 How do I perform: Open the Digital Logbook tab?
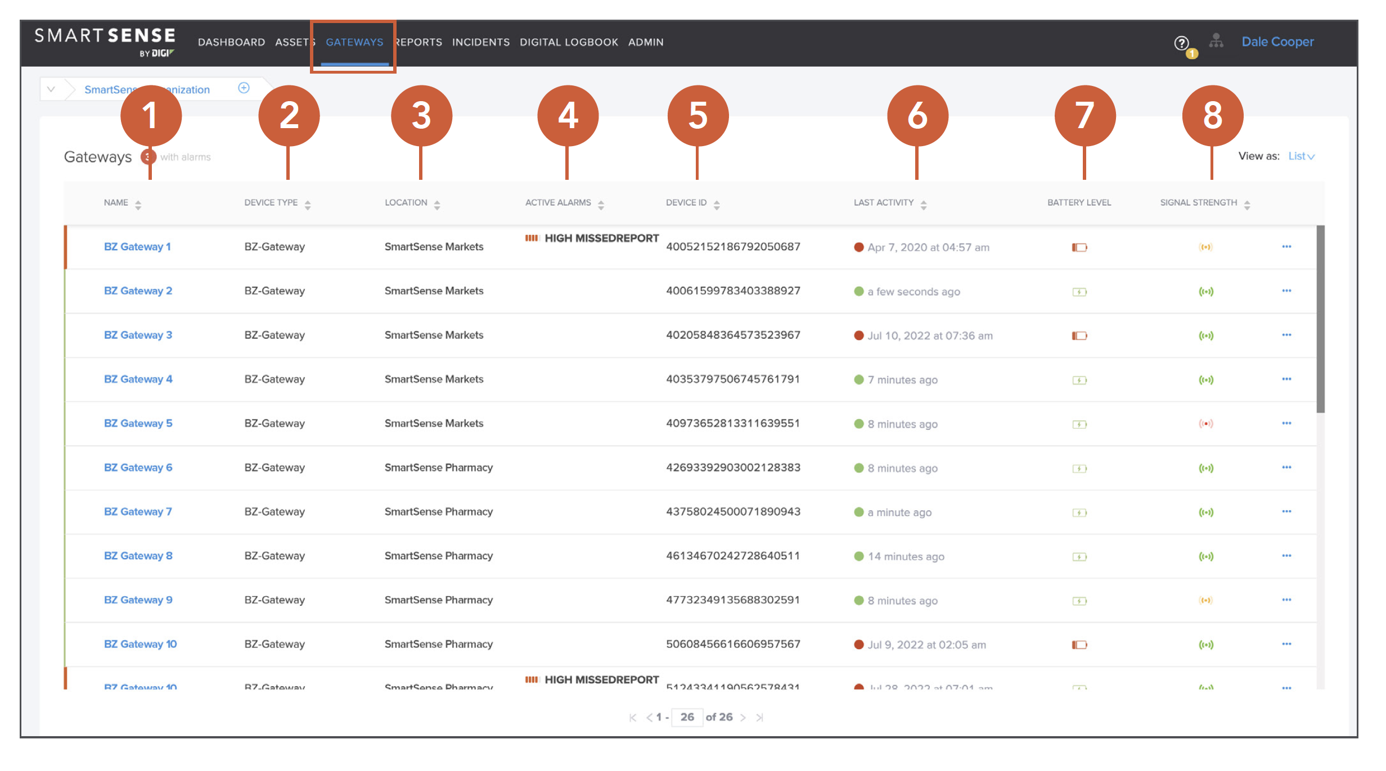[x=569, y=42]
